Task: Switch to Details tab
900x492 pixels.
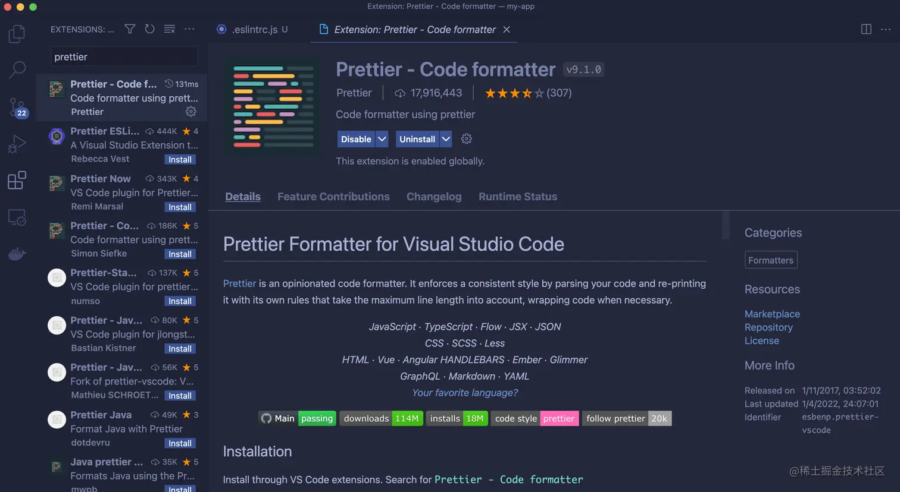Action: pos(243,197)
